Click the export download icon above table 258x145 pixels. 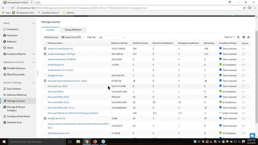(248, 37)
